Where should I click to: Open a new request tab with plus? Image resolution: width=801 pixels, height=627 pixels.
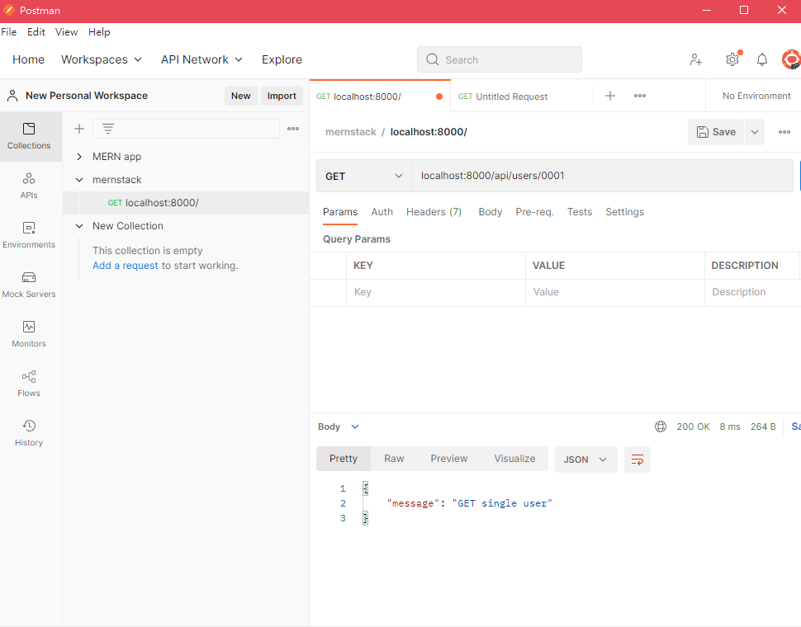(x=610, y=96)
